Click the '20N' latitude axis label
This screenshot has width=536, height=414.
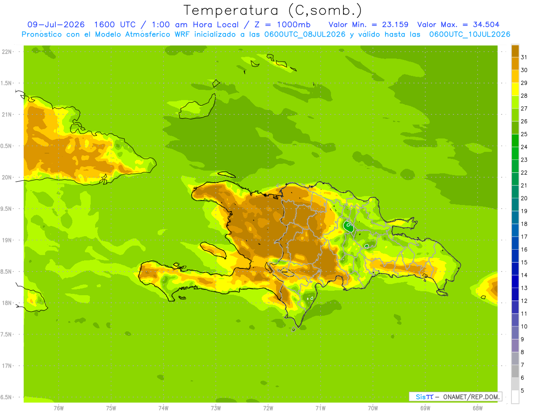tap(6, 177)
